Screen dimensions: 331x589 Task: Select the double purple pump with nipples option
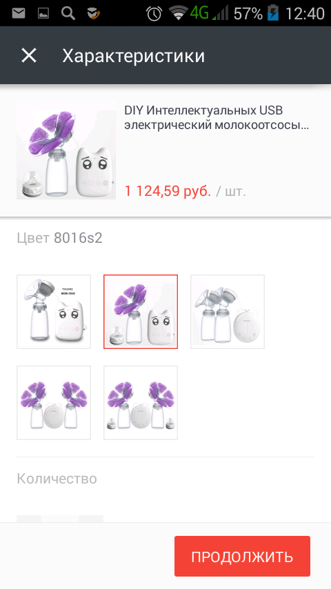click(x=141, y=403)
